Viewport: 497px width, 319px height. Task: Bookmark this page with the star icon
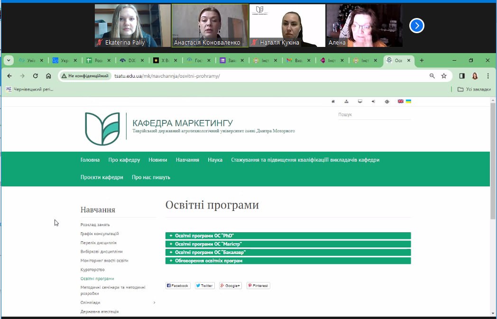(x=444, y=76)
